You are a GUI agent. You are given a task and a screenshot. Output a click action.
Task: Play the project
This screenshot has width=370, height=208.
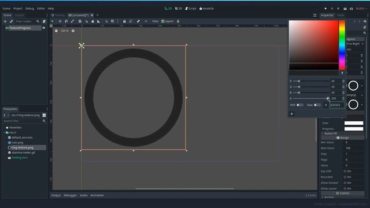325,9
